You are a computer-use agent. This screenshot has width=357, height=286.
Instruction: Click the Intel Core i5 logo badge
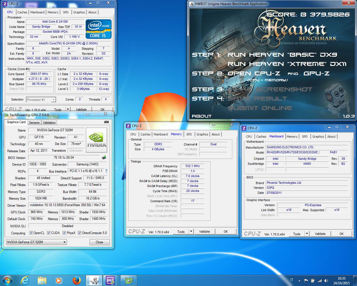click(x=98, y=29)
